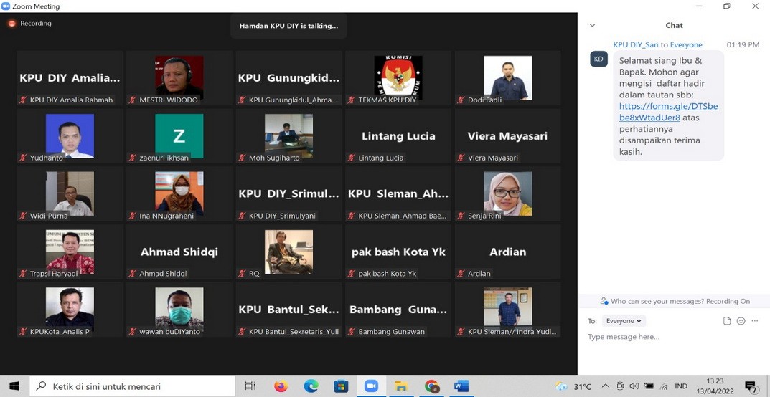Screen dimensions: 770x397
Task: Open Firefox from the taskbar
Action: point(281,386)
